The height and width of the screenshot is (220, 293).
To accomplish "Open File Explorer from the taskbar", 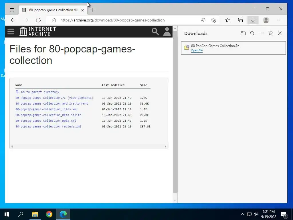I will [35, 214].
